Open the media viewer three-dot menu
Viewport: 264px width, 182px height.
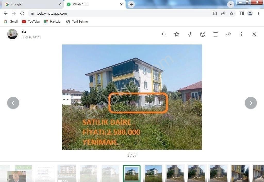click(241, 34)
